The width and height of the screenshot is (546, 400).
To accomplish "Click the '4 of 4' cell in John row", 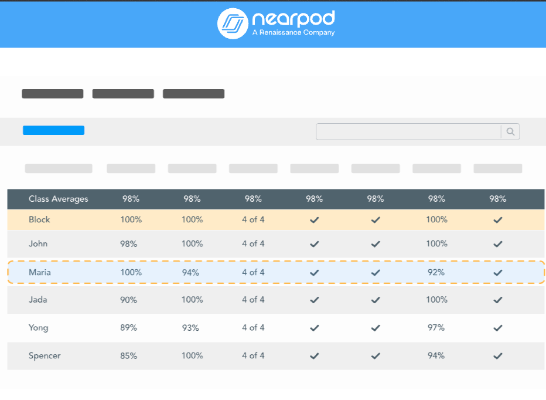I will (x=253, y=243).
